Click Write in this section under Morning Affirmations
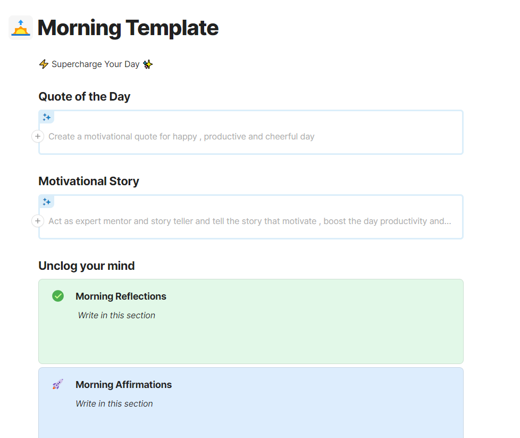The image size is (520, 438). [x=114, y=403]
